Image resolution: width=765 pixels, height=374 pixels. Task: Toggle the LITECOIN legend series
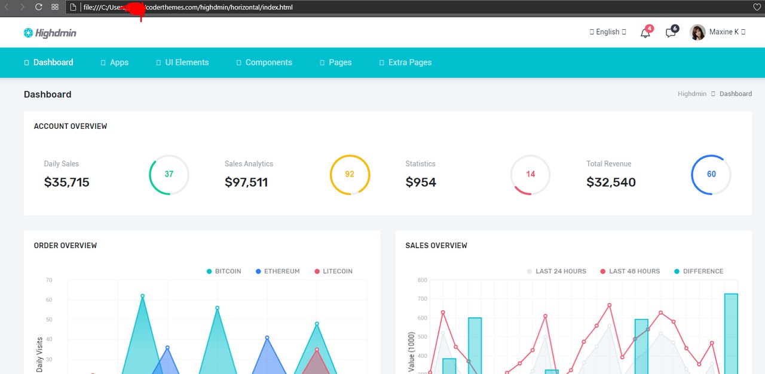[x=333, y=271]
